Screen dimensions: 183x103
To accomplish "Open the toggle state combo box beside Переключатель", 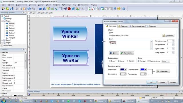I will coord(166,61).
